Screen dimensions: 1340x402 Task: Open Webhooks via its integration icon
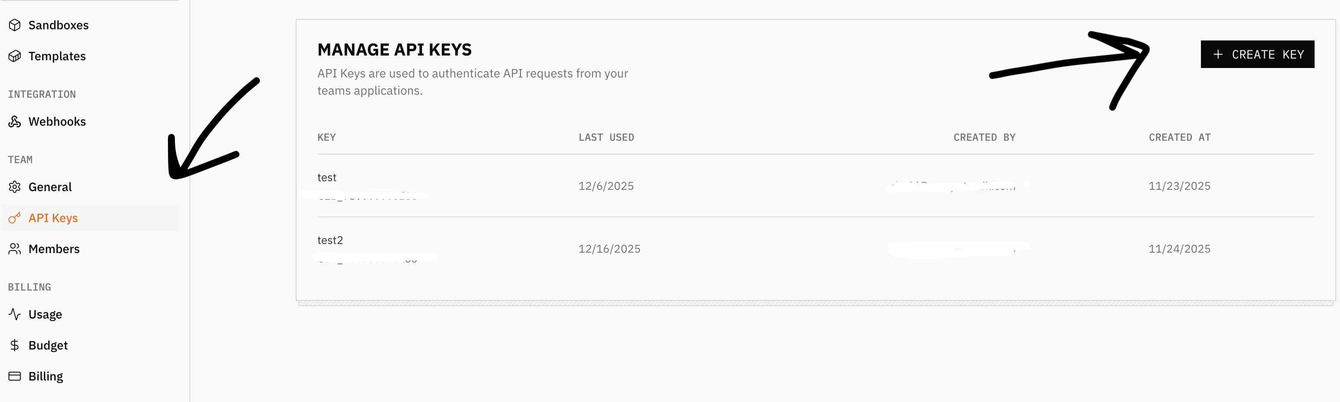coord(15,121)
